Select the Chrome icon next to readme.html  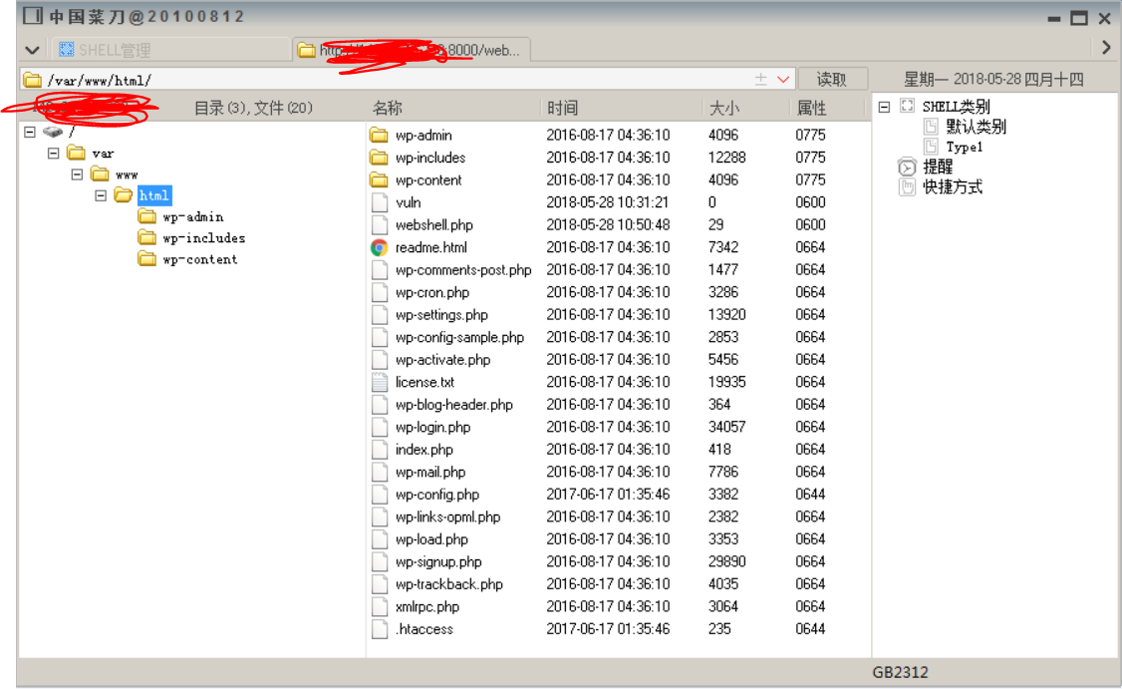[379, 248]
